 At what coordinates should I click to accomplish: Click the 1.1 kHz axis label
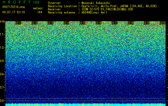point(2,34)
